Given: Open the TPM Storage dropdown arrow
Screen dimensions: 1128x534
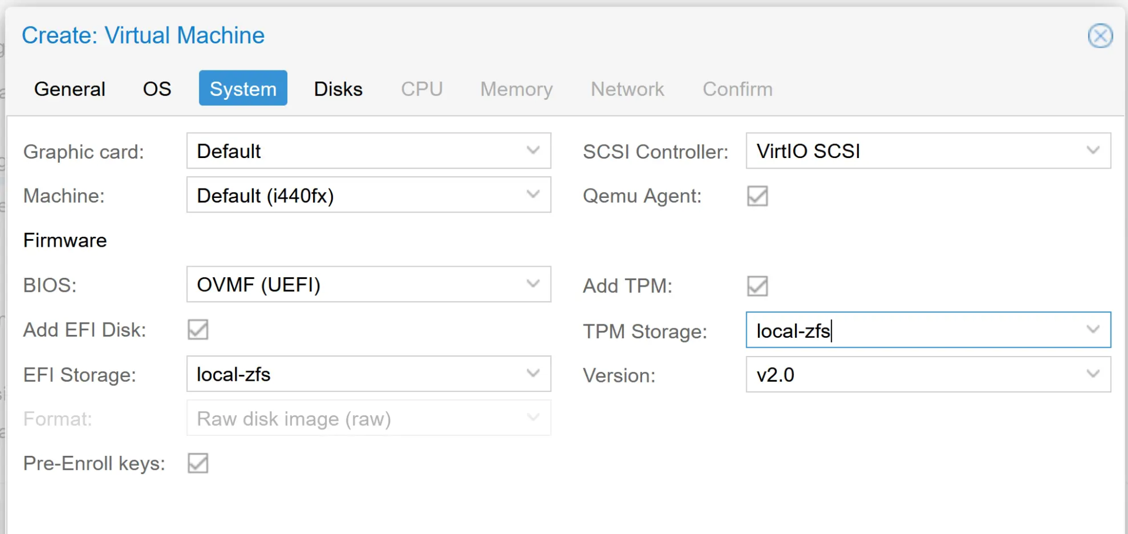Looking at the screenshot, I should pos(1093,330).
